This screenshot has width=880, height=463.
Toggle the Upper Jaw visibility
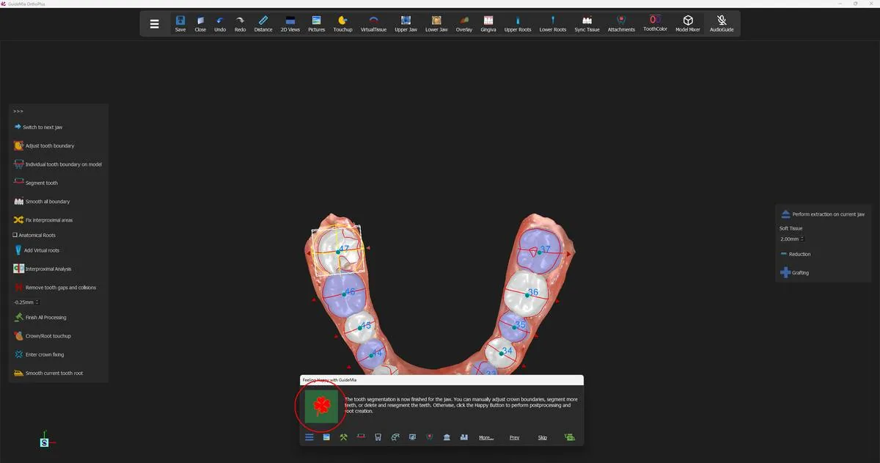pos(406,24)
